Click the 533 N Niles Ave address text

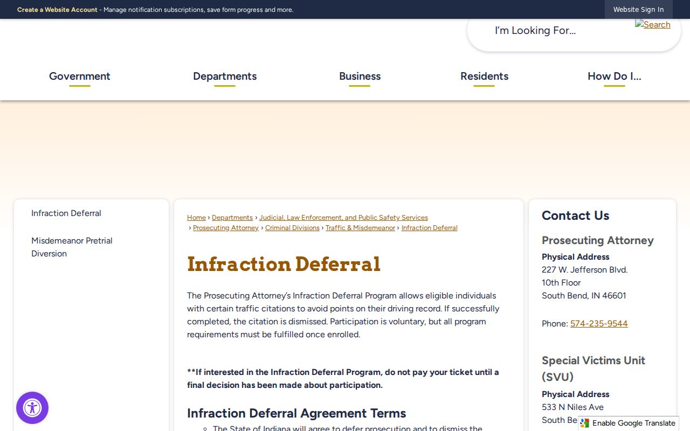572,407
